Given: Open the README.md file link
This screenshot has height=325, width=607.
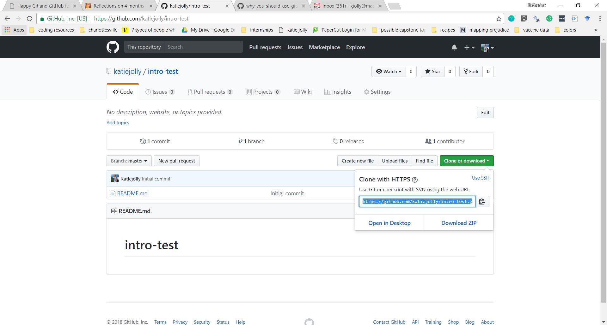Looking at the screenshot, I should 132,193.
